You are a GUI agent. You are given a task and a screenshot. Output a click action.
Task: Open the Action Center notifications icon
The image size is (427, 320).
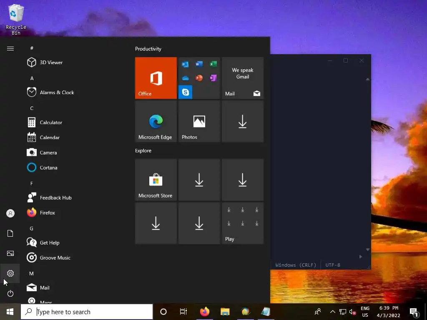coord(414,312)
